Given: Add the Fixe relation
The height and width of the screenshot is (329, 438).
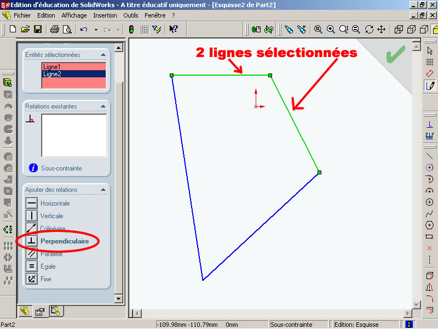Looking at the screenshot, I should tap(38, 279).
